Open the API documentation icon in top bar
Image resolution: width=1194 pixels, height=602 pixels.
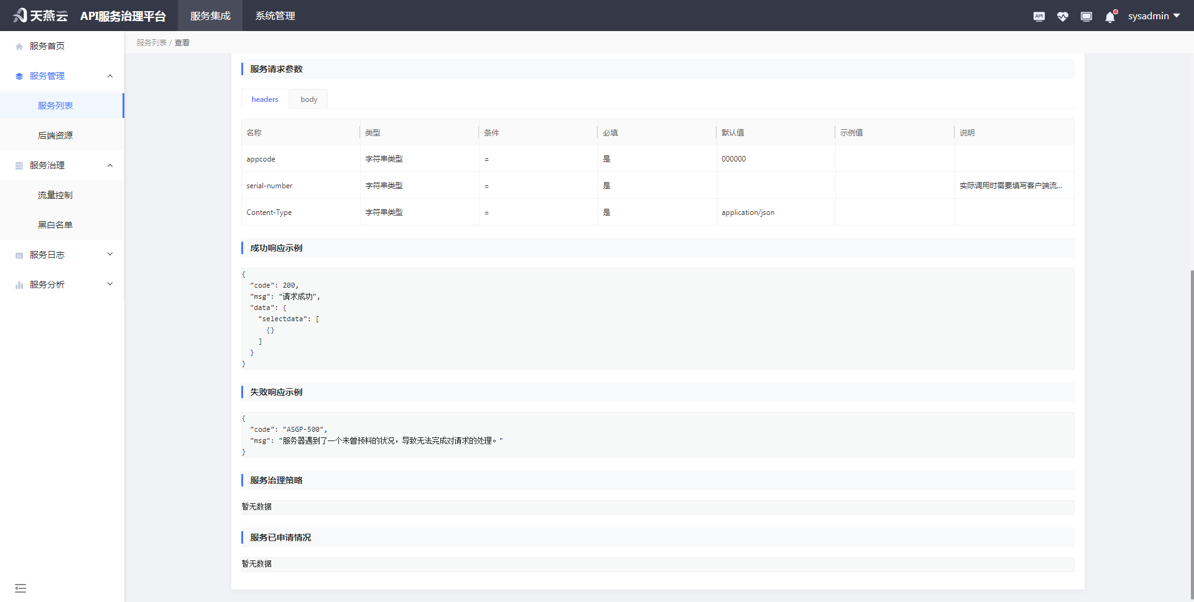pos(1039,16)
